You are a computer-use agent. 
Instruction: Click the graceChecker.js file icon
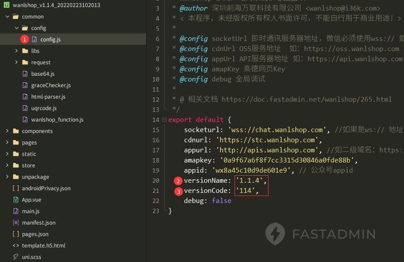tap(25, 85)
